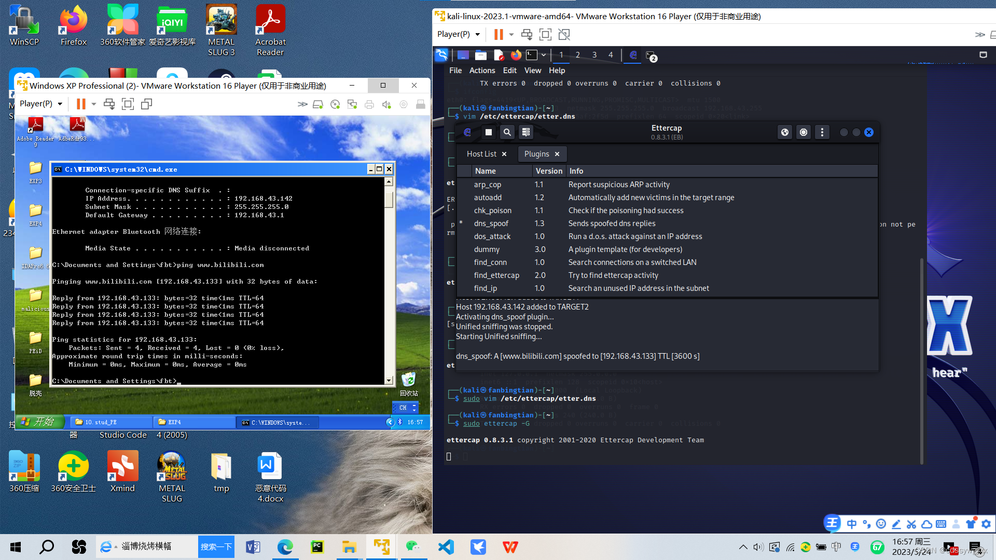Open the Ettercap three-dot menu
Screen dimensions: 996x560
pyautogui.click(x=822, y=132)
